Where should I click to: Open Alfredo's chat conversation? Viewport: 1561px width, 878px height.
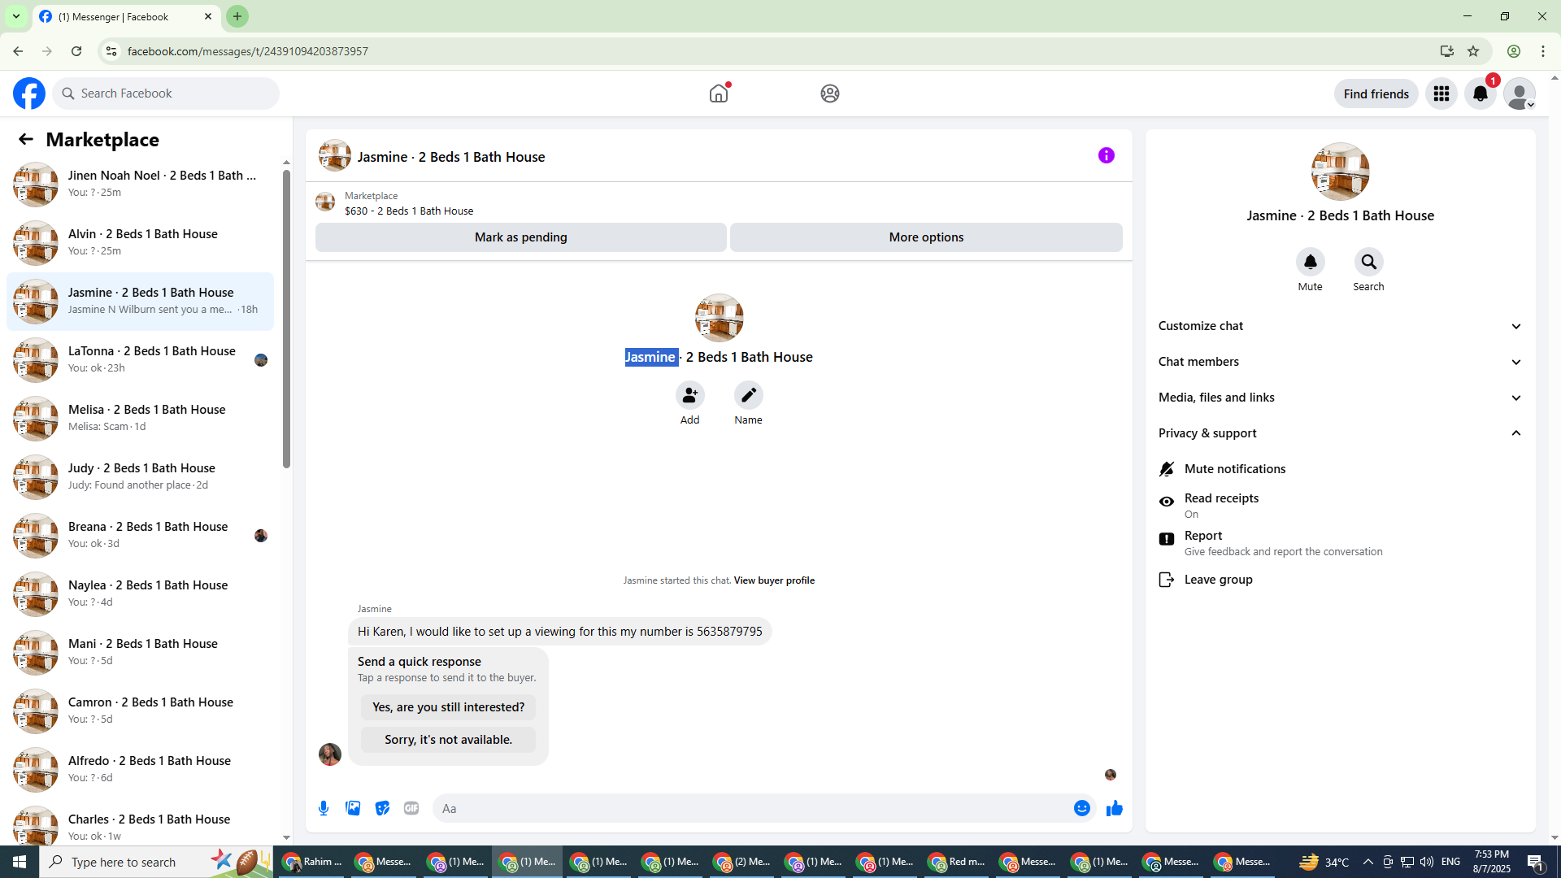tap(140, 769)
